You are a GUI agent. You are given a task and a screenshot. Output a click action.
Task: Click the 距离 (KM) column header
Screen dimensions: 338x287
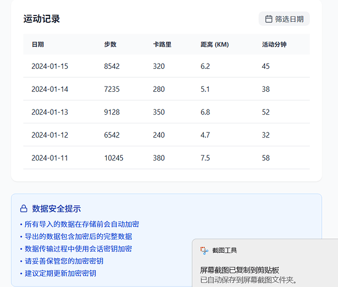tap(215, 44)
